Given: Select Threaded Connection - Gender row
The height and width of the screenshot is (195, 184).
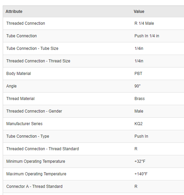Looking at the screenshot, I should tap(93, 111).
